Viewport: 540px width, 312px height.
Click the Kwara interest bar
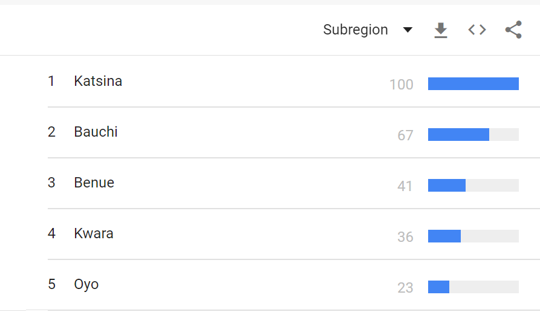coord(473,236)
